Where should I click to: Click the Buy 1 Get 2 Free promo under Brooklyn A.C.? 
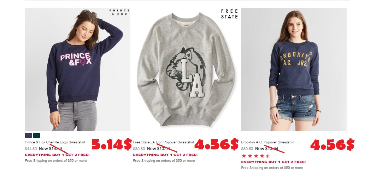coord(273,162)
